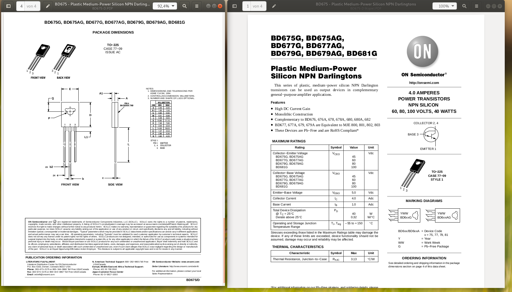512x292 pixels.
Task: Click the Collector Current table row
Action: (x=324, y=199)
